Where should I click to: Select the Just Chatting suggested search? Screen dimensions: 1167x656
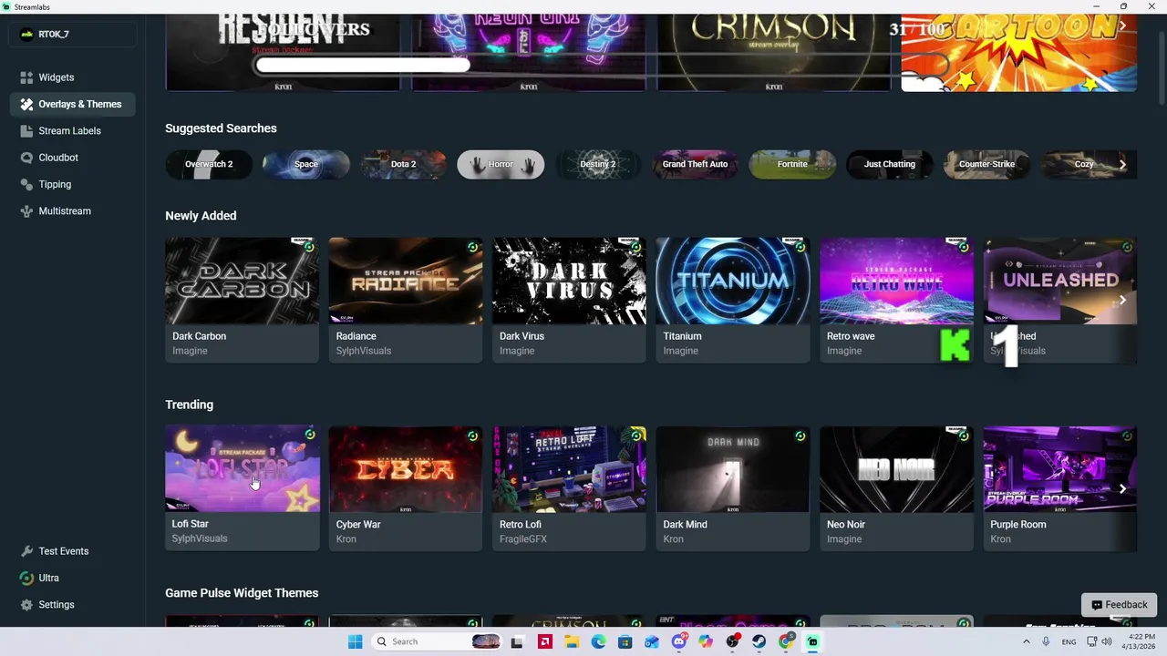tap(890, 165)
